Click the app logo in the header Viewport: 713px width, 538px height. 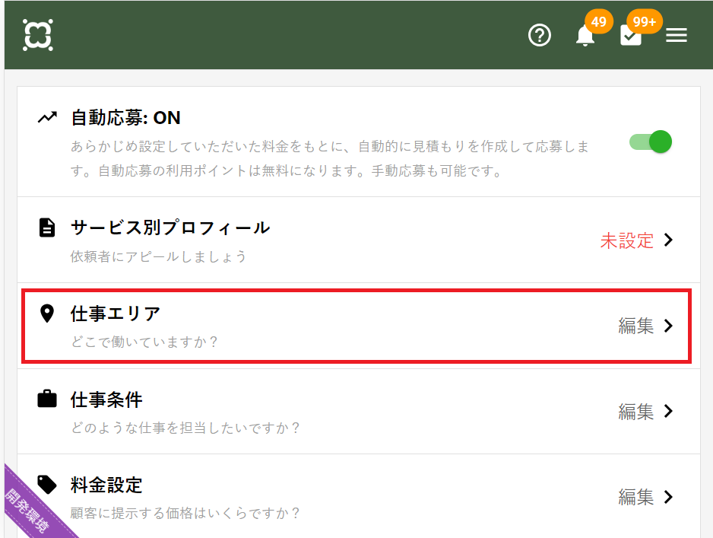(38, 35)
